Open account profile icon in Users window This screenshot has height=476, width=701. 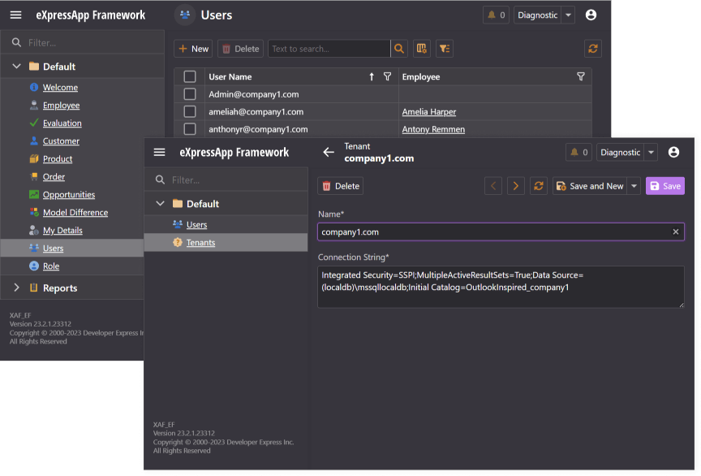pos(591,15)
